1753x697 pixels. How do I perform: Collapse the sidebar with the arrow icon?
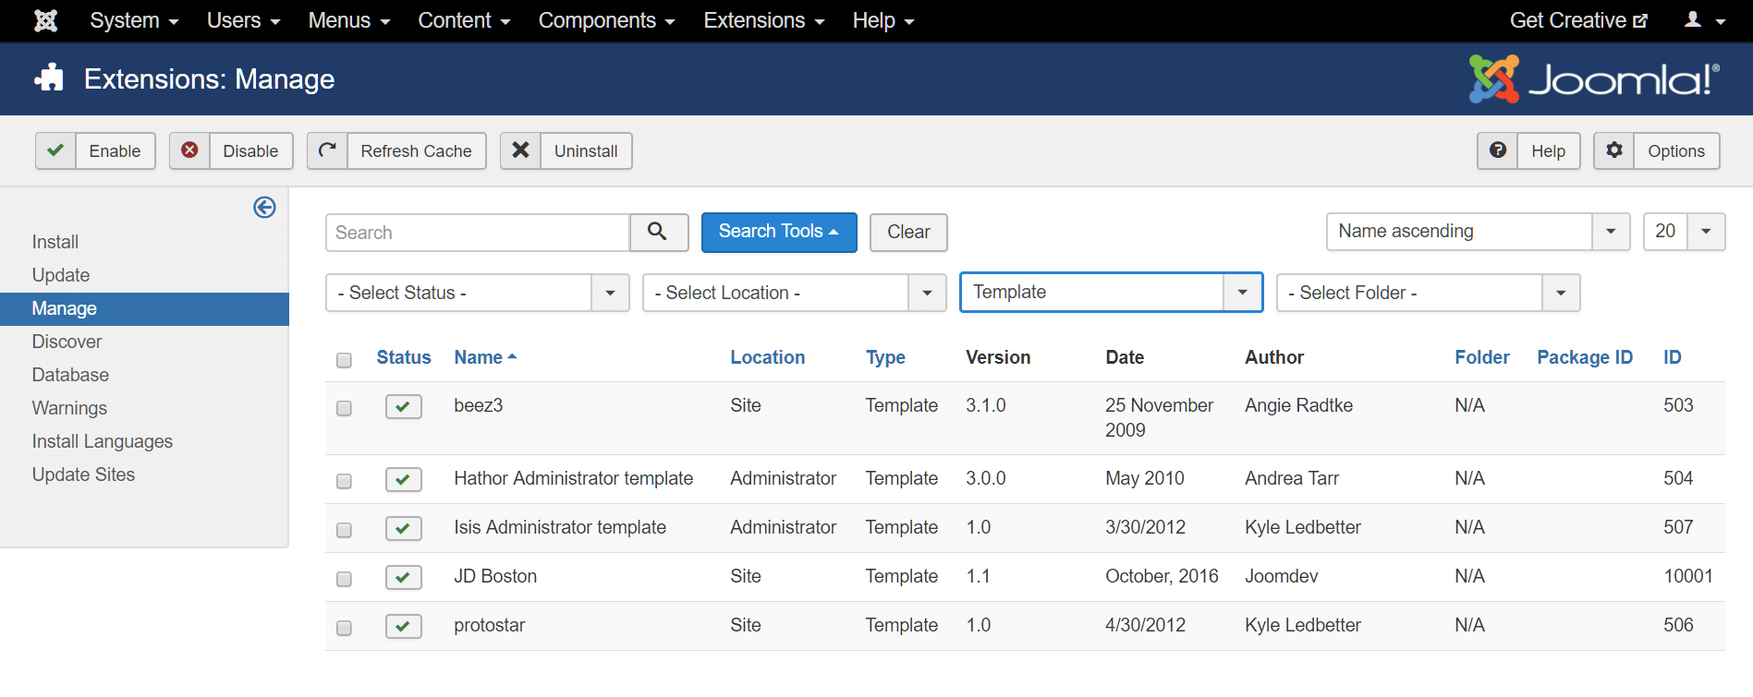pos(264,208)
